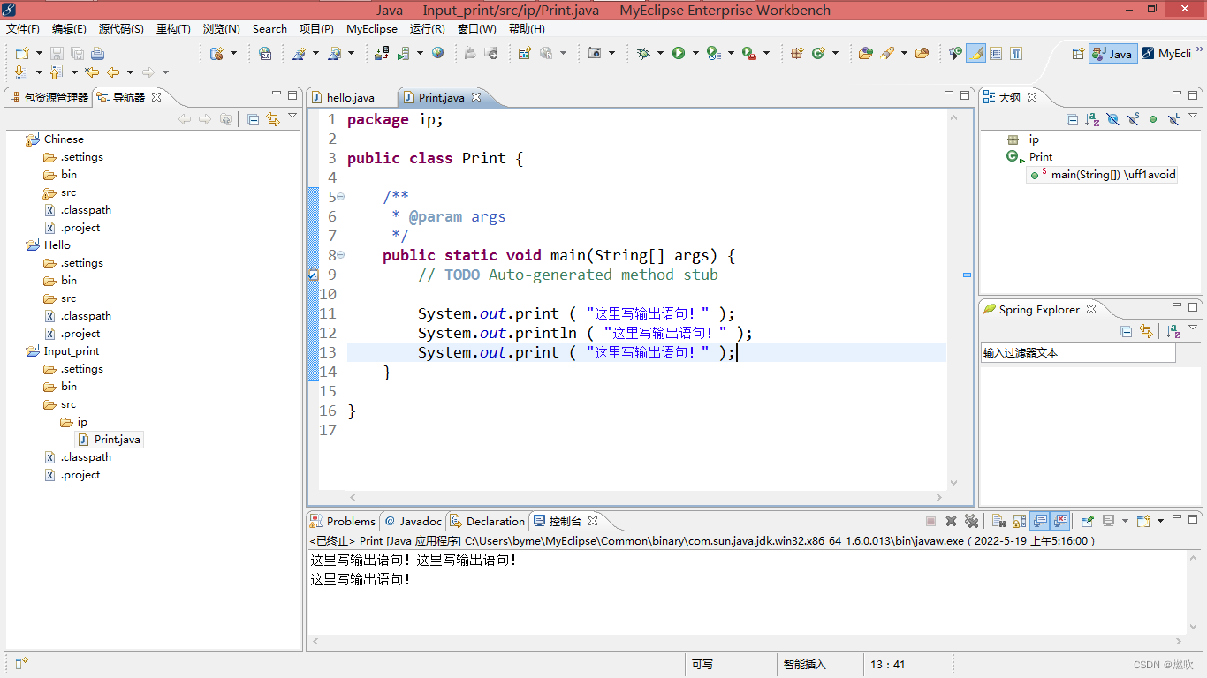Click the Previous Annotation up-arrow icon
Screen dimensions: 1207x678
click(57, 72)
